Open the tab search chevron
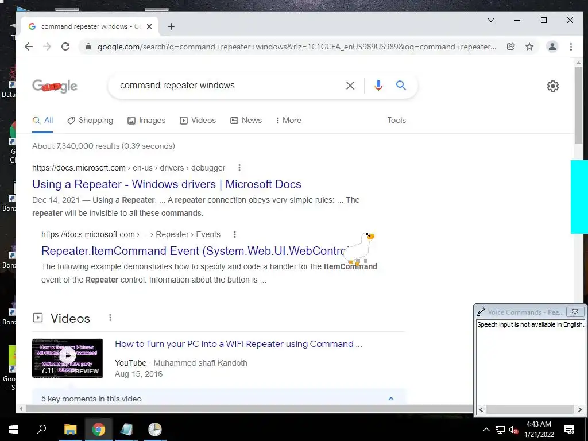 pyautogui.click(x=491, y=20)
